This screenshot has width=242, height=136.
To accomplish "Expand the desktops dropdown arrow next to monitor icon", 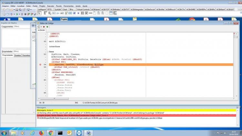I will pyautogui.click(x=31, y=10).
